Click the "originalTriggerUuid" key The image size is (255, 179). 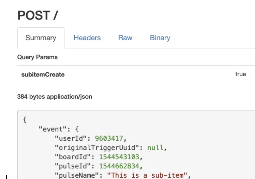coord(99,148)
